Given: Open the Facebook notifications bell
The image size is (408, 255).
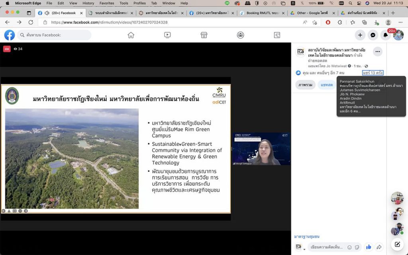Looking at the screenshot, I should (x=385, y=35).
